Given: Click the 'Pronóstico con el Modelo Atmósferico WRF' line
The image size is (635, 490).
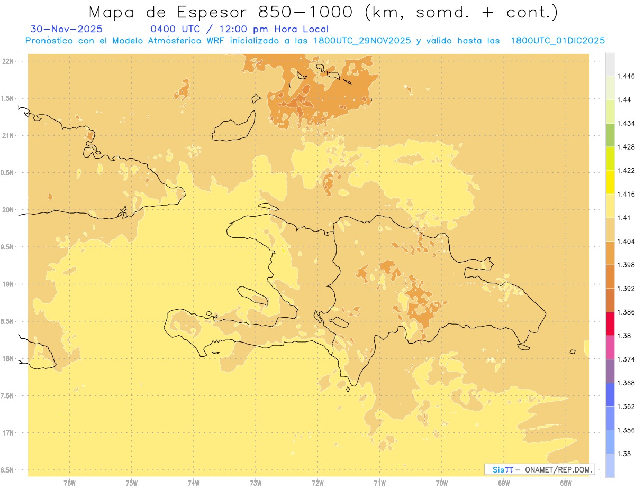Looking at the screenshot, I should (x=315, y=41).
